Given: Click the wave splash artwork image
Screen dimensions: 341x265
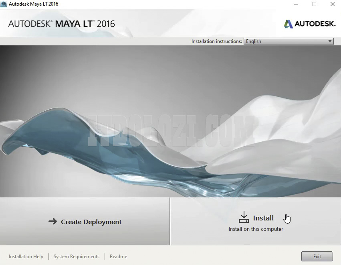Looking at the screenshot, I should coord(170,120).
